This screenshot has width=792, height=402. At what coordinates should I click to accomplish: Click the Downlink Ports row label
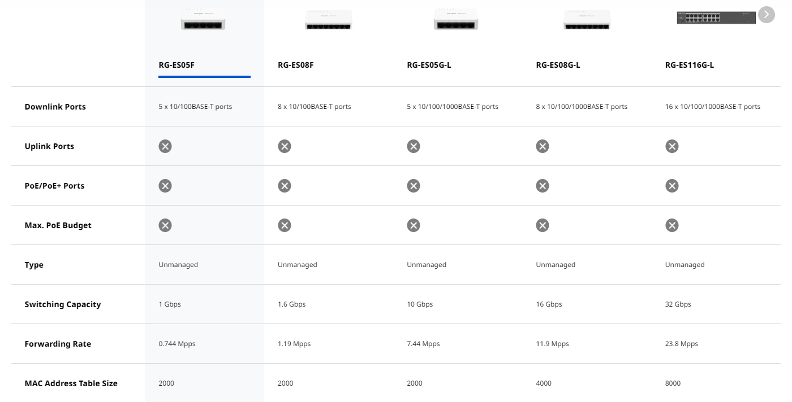click(x=55, y=107)
